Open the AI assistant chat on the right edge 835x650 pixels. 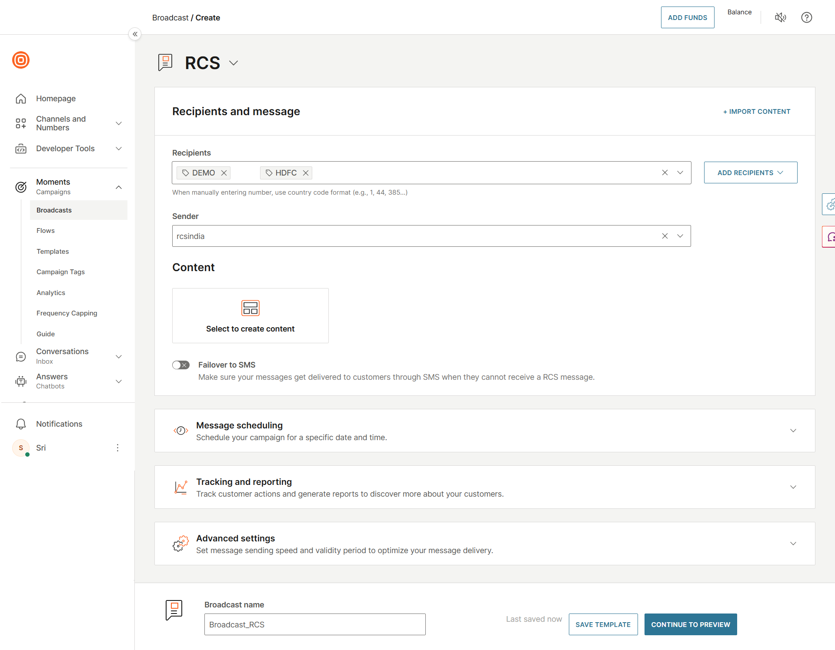point(830,237)
